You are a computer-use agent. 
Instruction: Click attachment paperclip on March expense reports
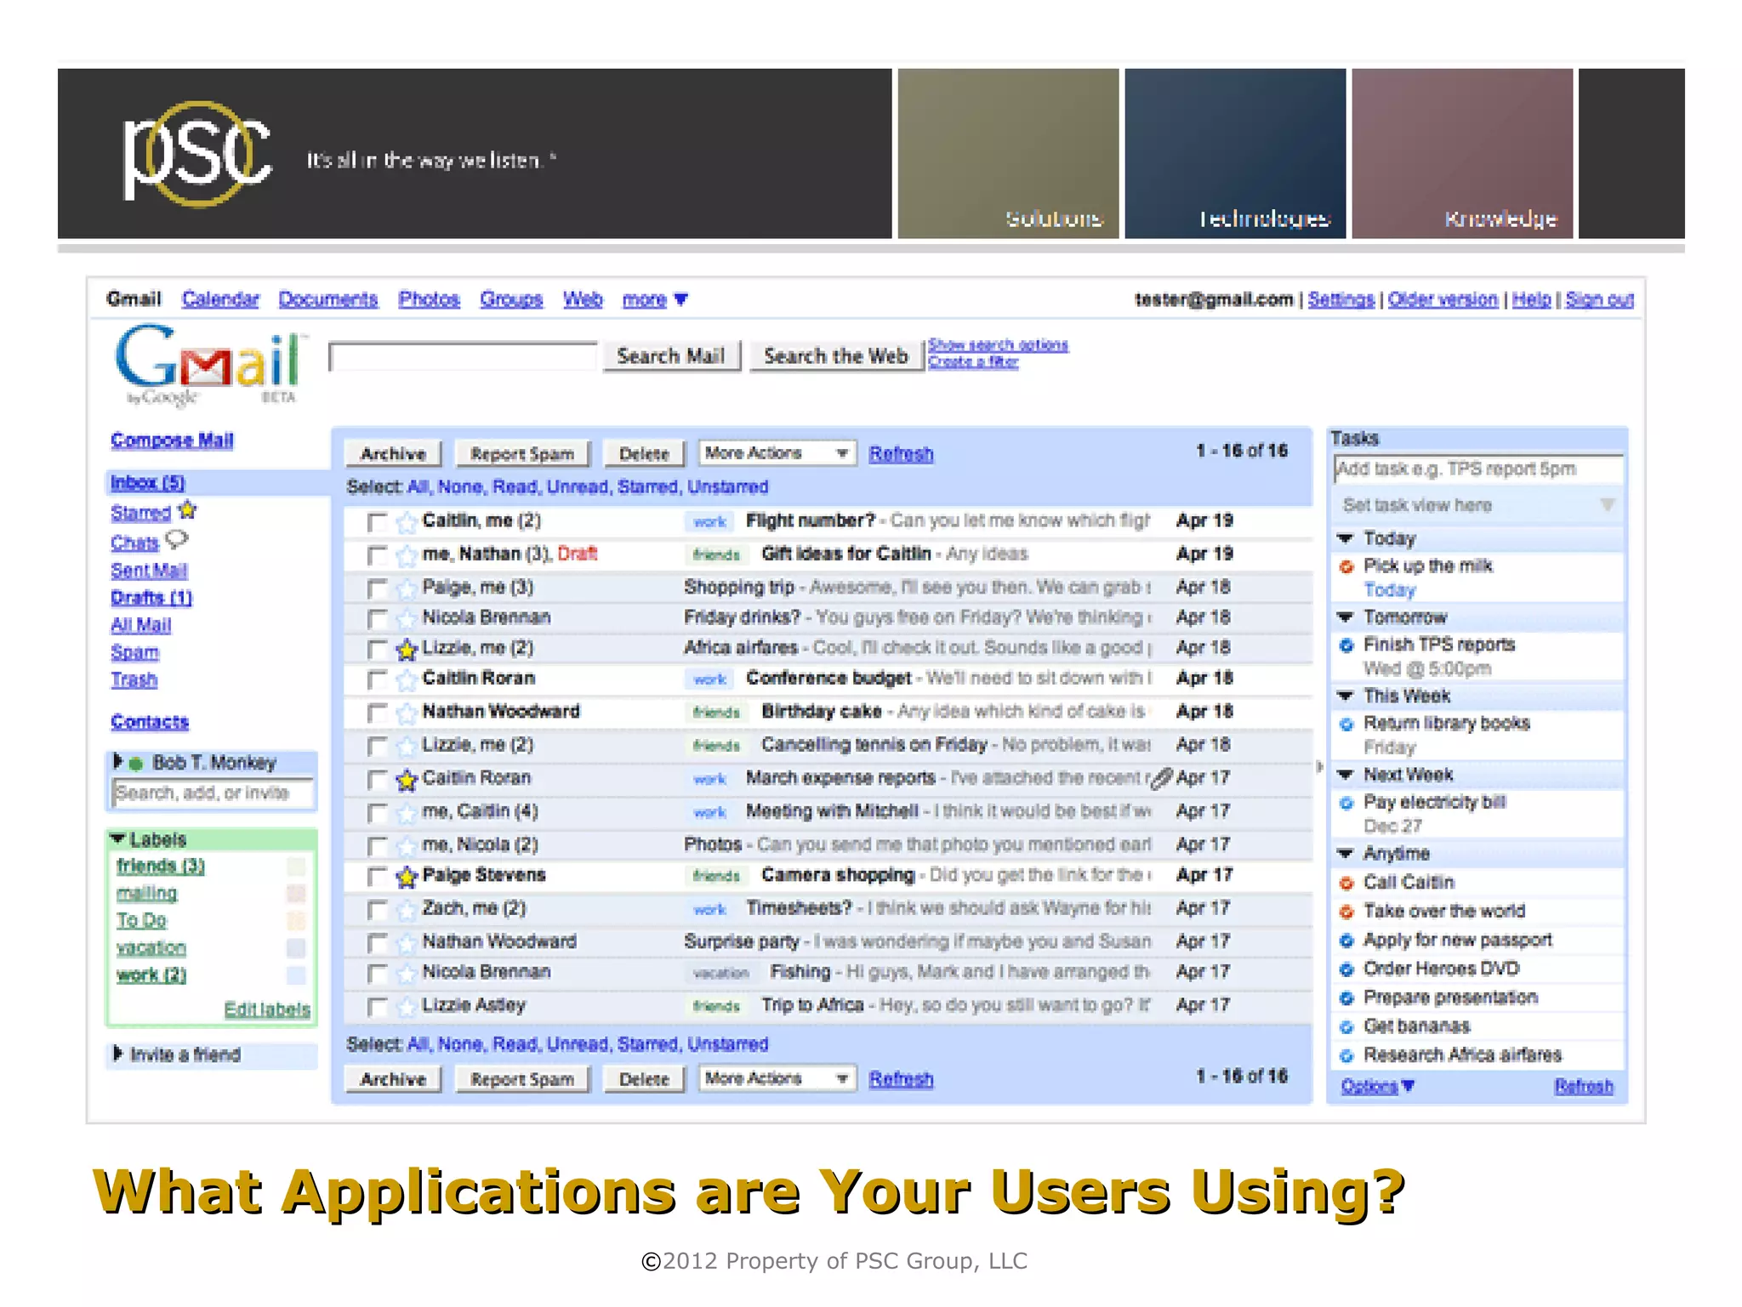tap(1162, 777)
